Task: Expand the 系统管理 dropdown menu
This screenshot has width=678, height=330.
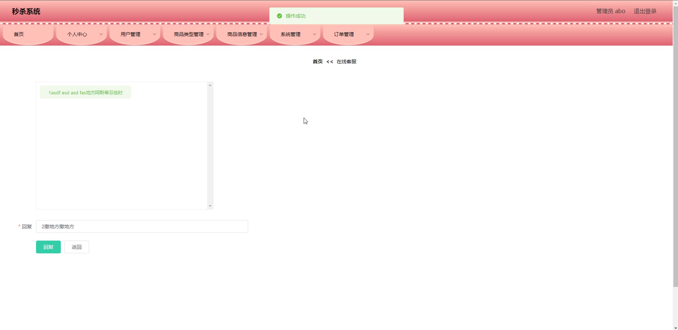Action: (295, 34)
